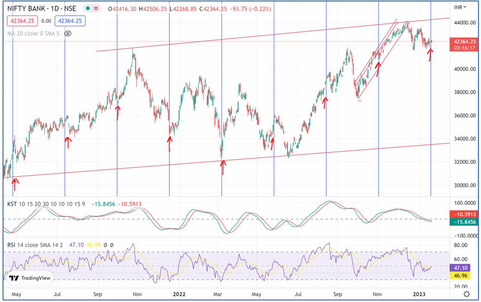Click the 34000.00 price axis label
The image size is (481, 302).
click(465, 139)
